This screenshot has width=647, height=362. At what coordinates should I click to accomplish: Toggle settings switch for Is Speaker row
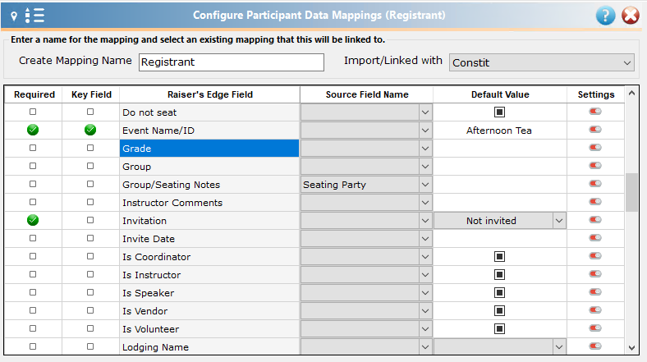point(595,292)
